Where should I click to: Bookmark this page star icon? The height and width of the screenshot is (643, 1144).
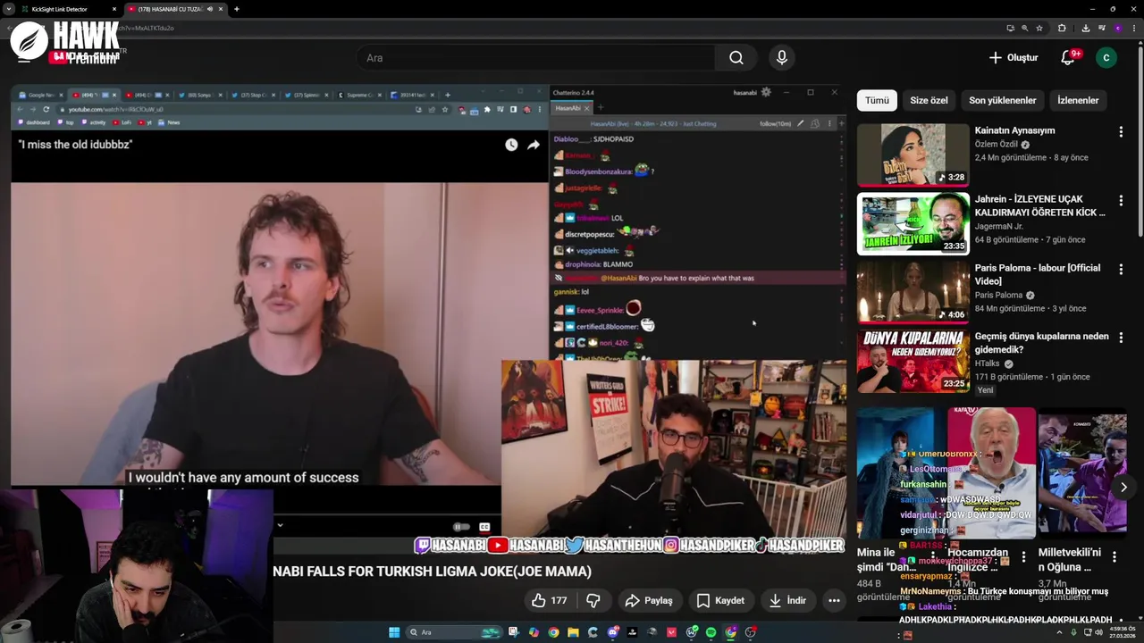pos(1039,28)
